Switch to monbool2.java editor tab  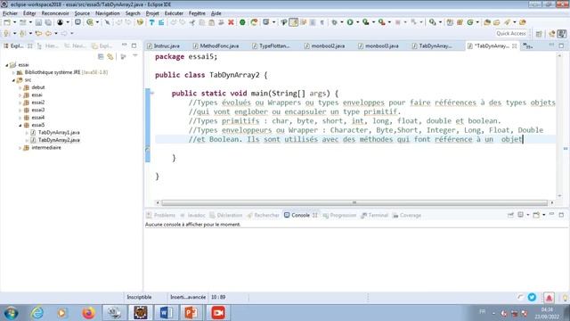click(324, 45)
